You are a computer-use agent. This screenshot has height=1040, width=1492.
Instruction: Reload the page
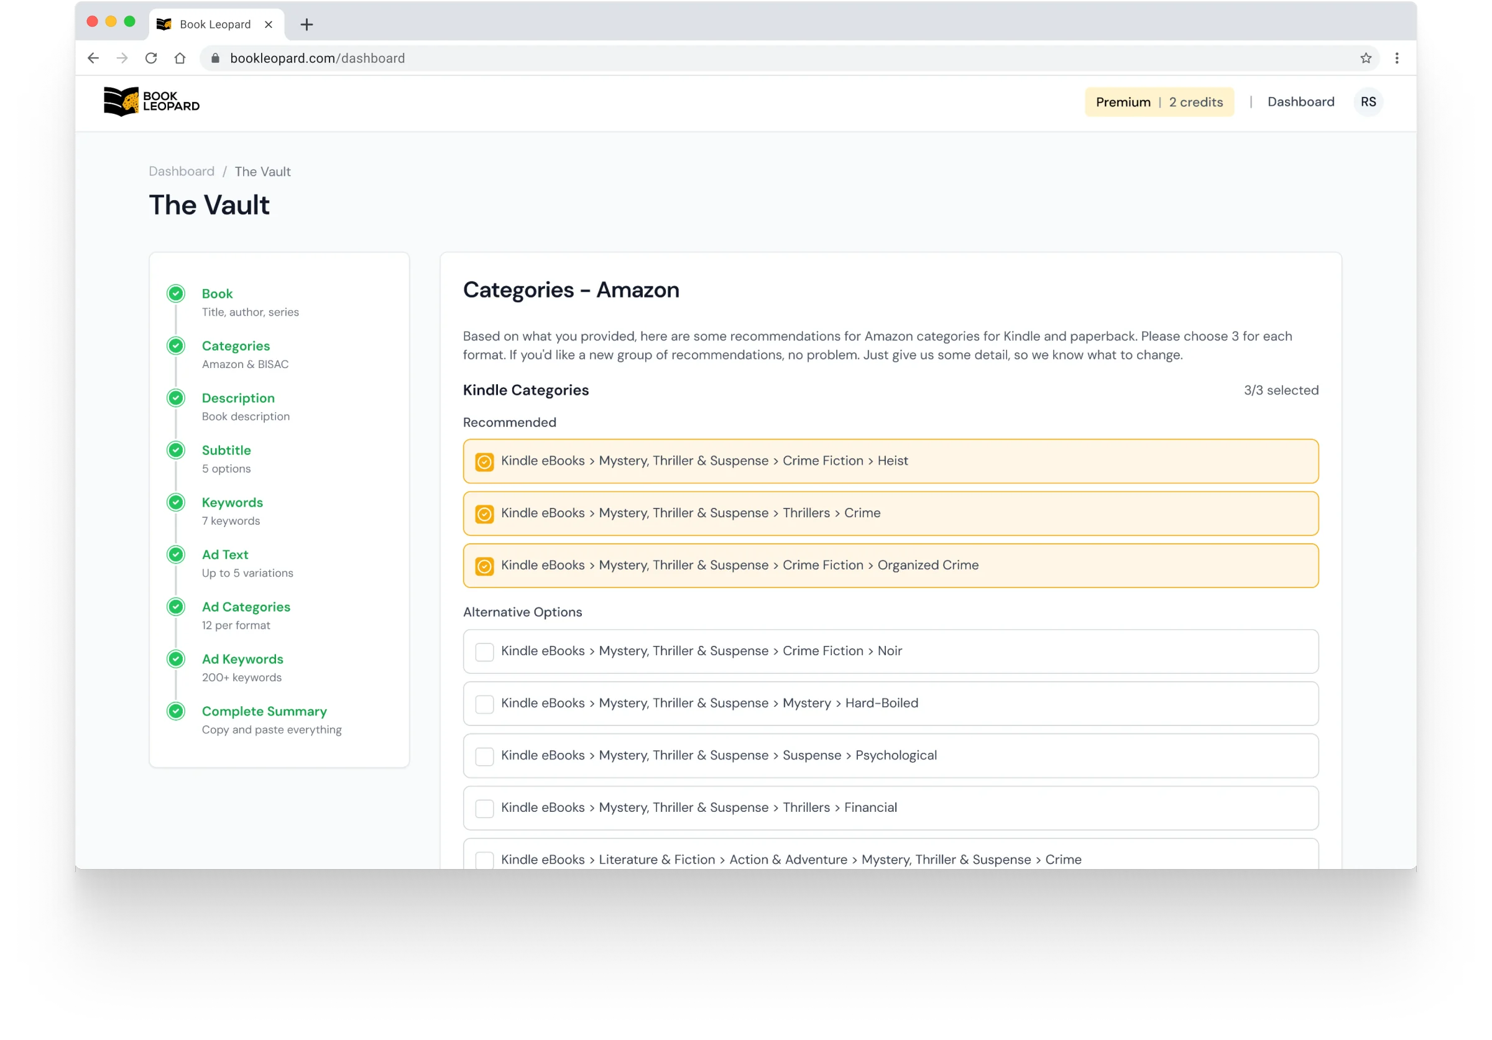[x=151, y=58]
